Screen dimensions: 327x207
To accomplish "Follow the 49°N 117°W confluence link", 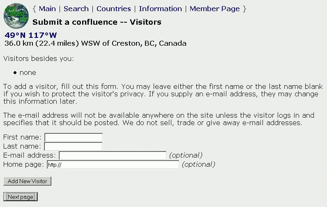I will (31, 35).
